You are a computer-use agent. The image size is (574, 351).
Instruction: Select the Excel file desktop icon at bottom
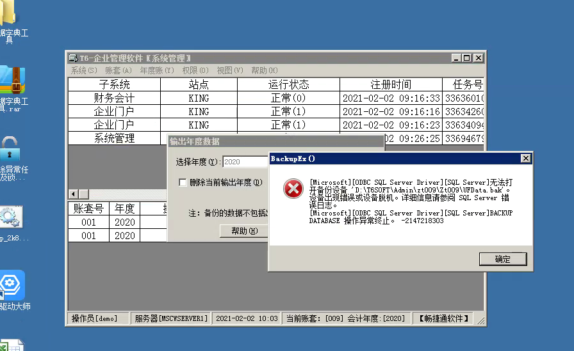[x=11, y=345]
